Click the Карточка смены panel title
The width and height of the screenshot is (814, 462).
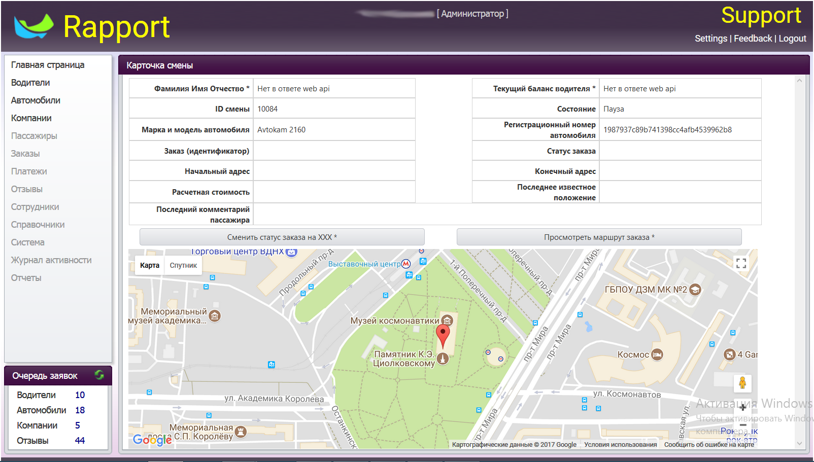(x=160, y=65)
